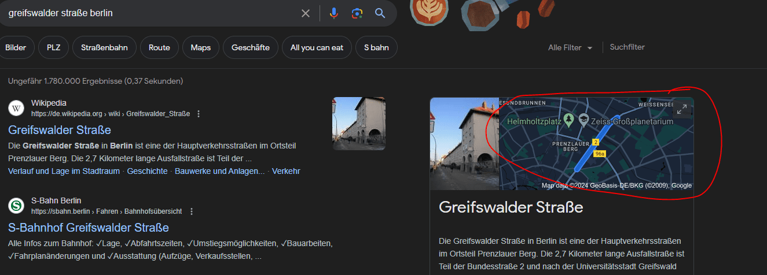Open more options for the S-Bahn Berlin result
767x275 pixels.
pyautogui.click(x=192, y=211)
